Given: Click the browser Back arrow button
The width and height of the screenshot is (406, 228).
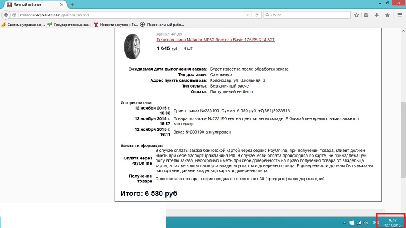Looking at the screenshot, I should [x=6, y=15].
